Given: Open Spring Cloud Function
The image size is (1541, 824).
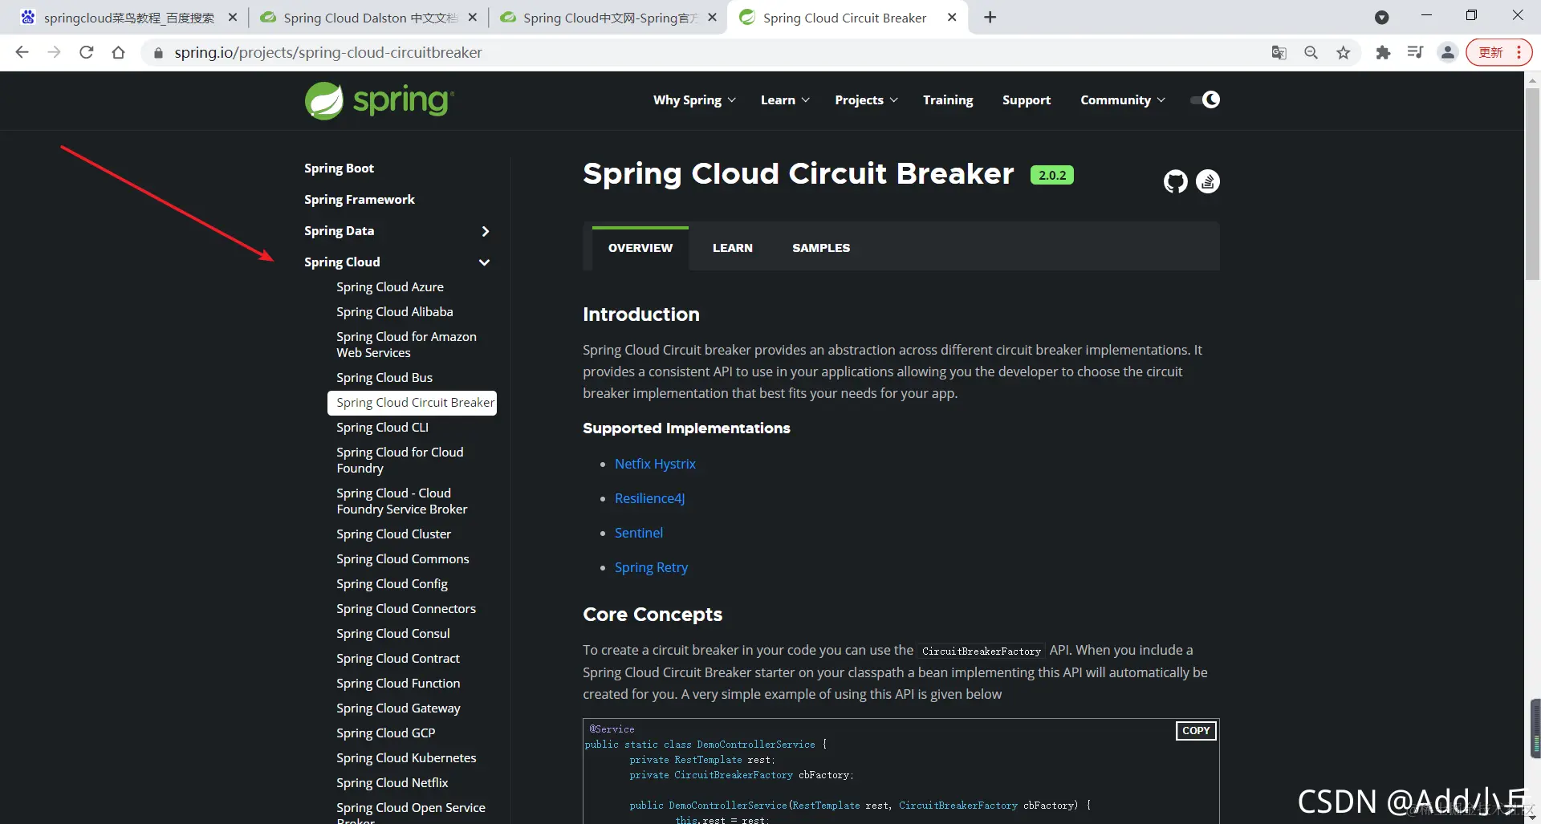Looking at the screenshot, I should coord(398,684).
